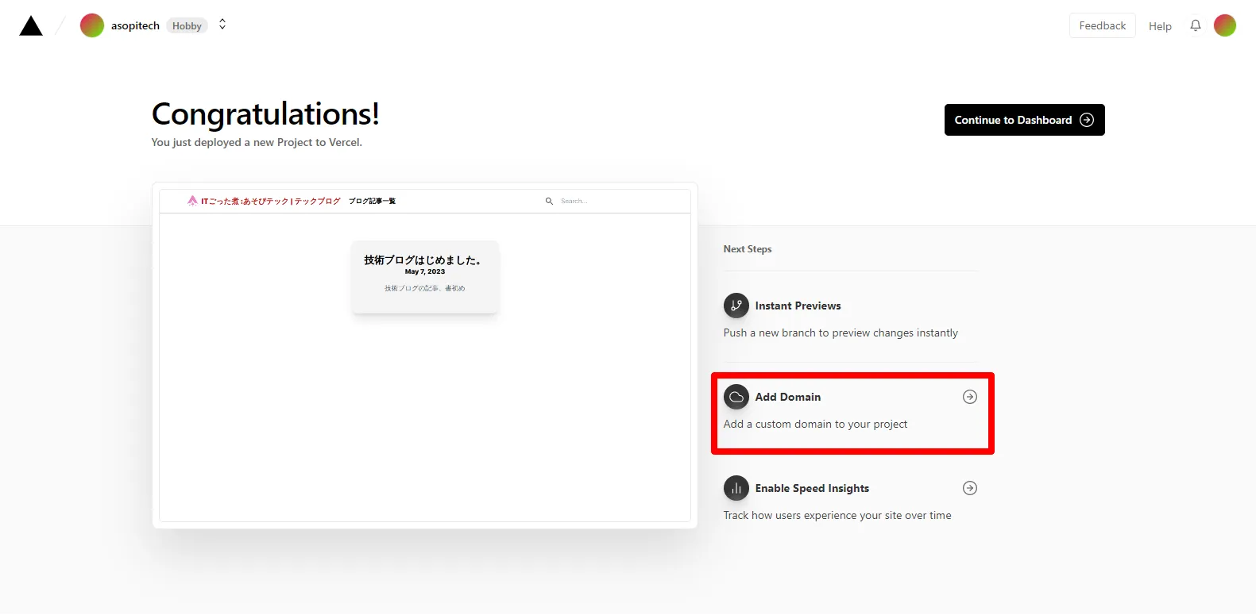Open the notifications bell

coord(1195,25)
